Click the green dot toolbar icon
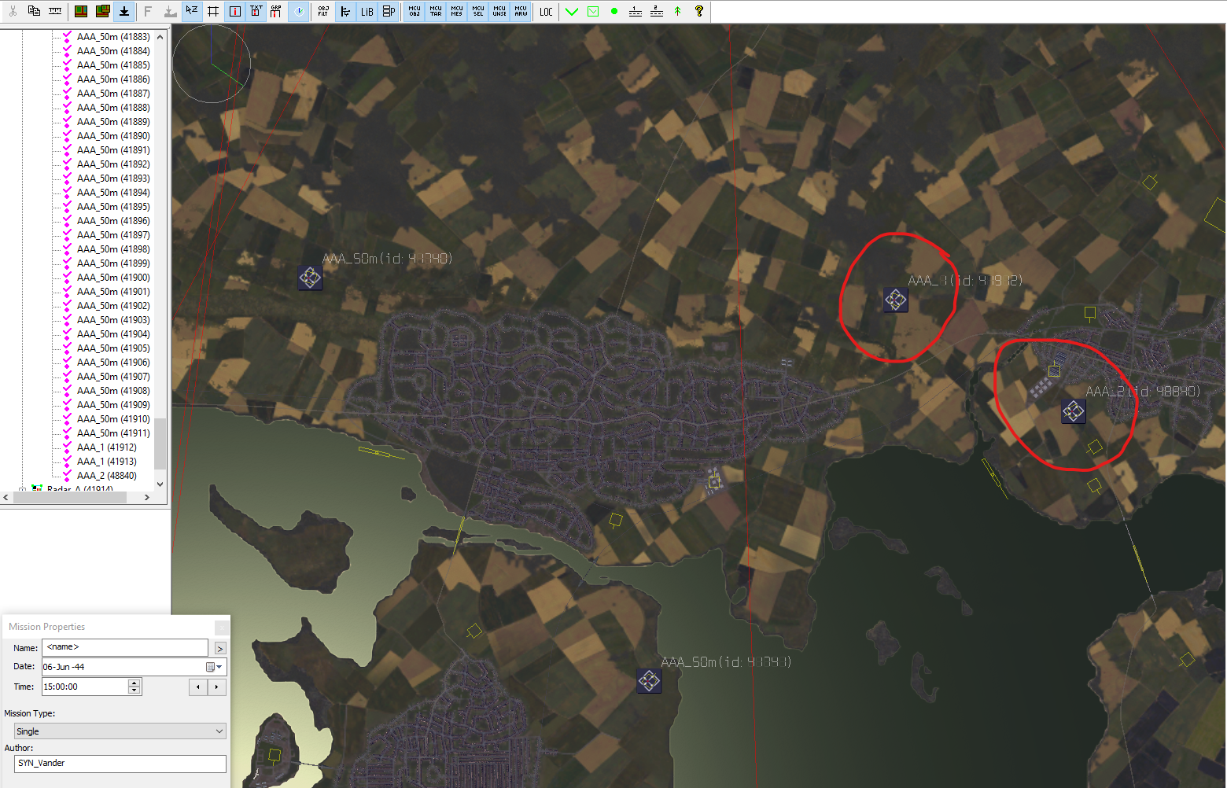The width and height of the screenshot is (1227, 788). point(614,11)
